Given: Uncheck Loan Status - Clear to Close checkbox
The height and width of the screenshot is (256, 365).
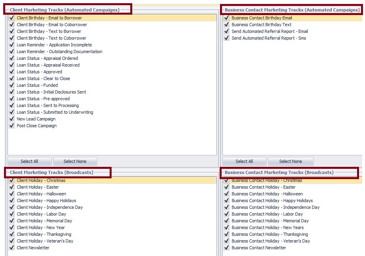Looking at the screenshot, I should click(x=12, y=78).
